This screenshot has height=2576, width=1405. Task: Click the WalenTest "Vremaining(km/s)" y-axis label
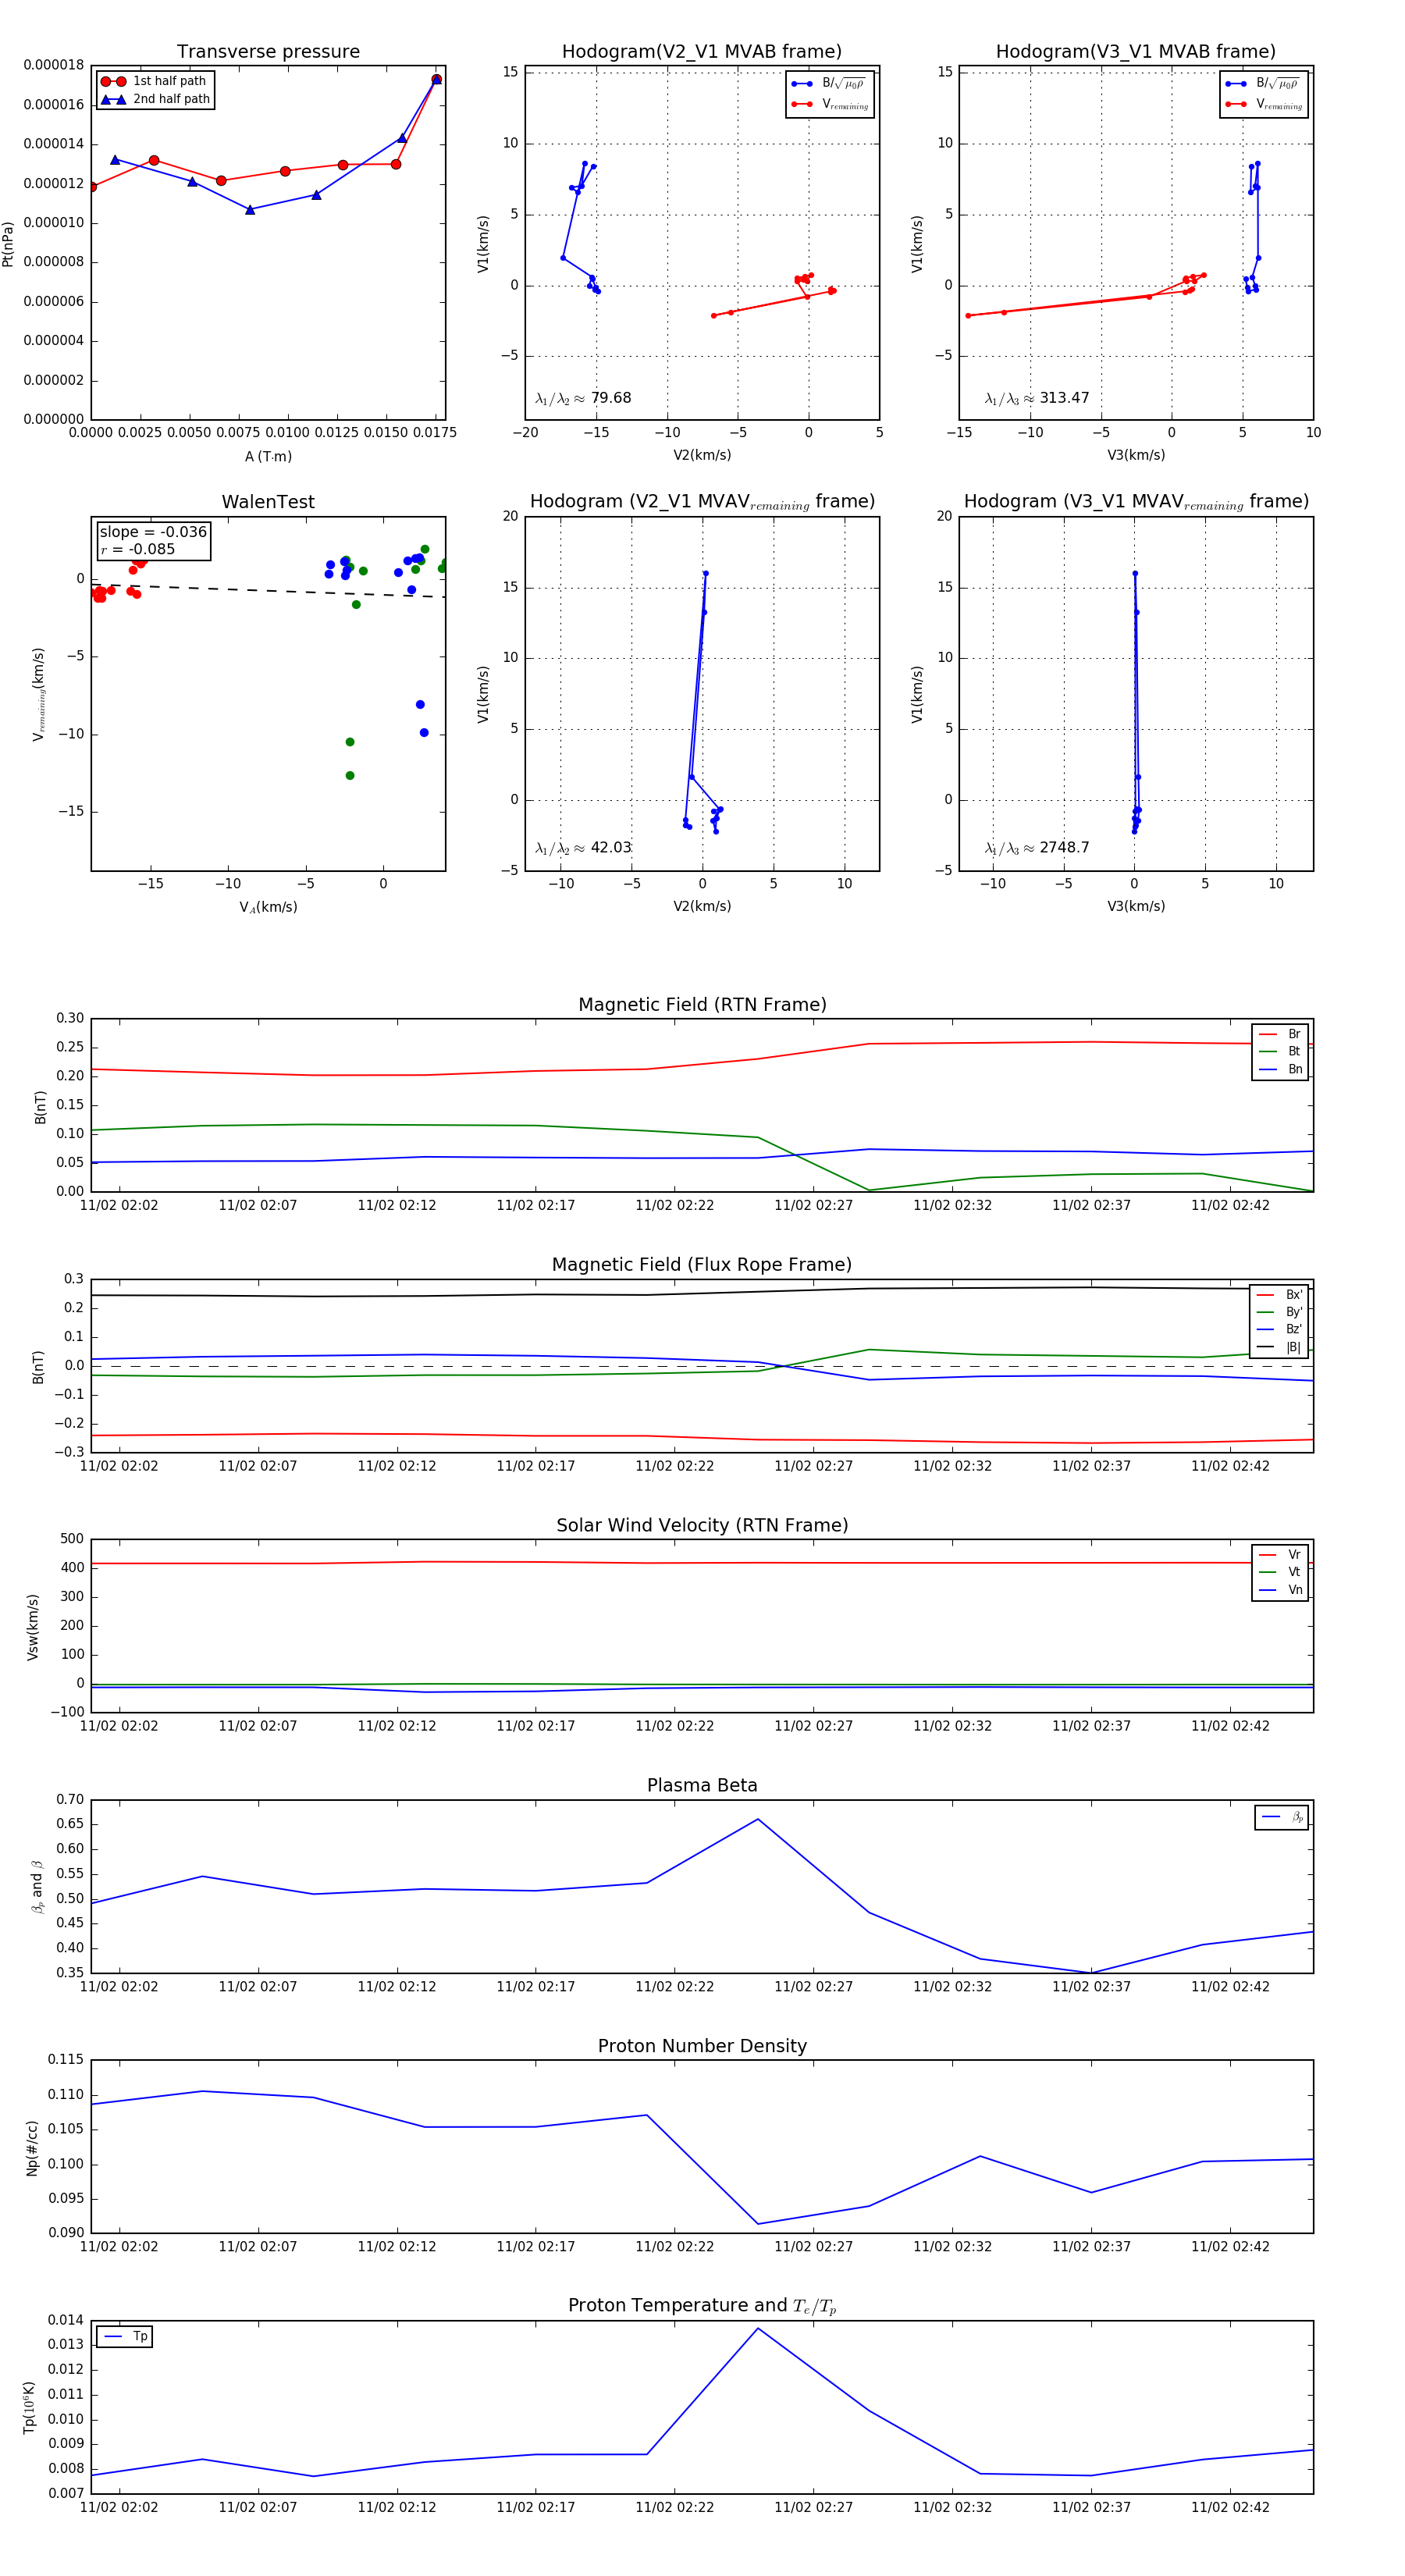click(38, 694)
